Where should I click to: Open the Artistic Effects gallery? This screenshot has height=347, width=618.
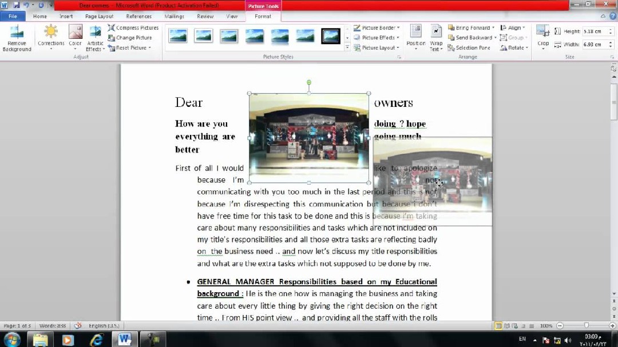coord(95,38)
